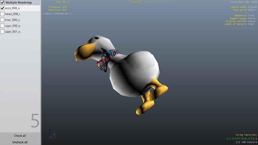This screenshot has width=258, height=145.
Task: Uncheck the Multiple Rendering checkbox
Action: [x=2, y=3]
